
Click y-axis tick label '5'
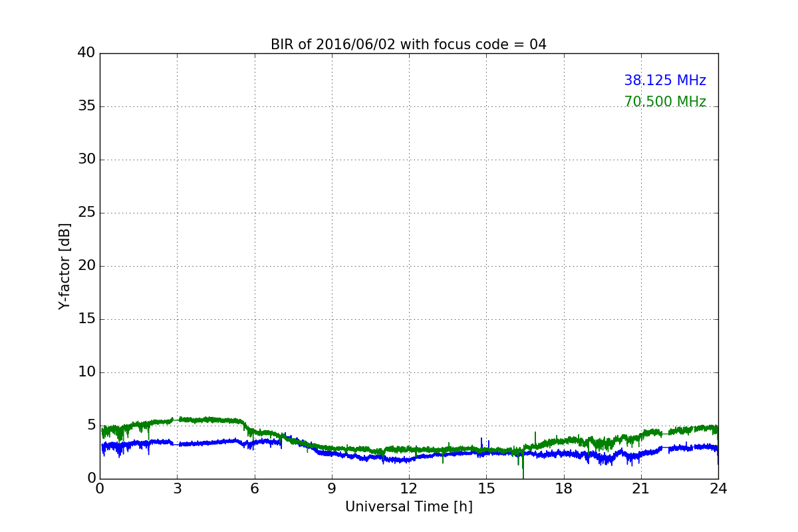pos(90,426)
